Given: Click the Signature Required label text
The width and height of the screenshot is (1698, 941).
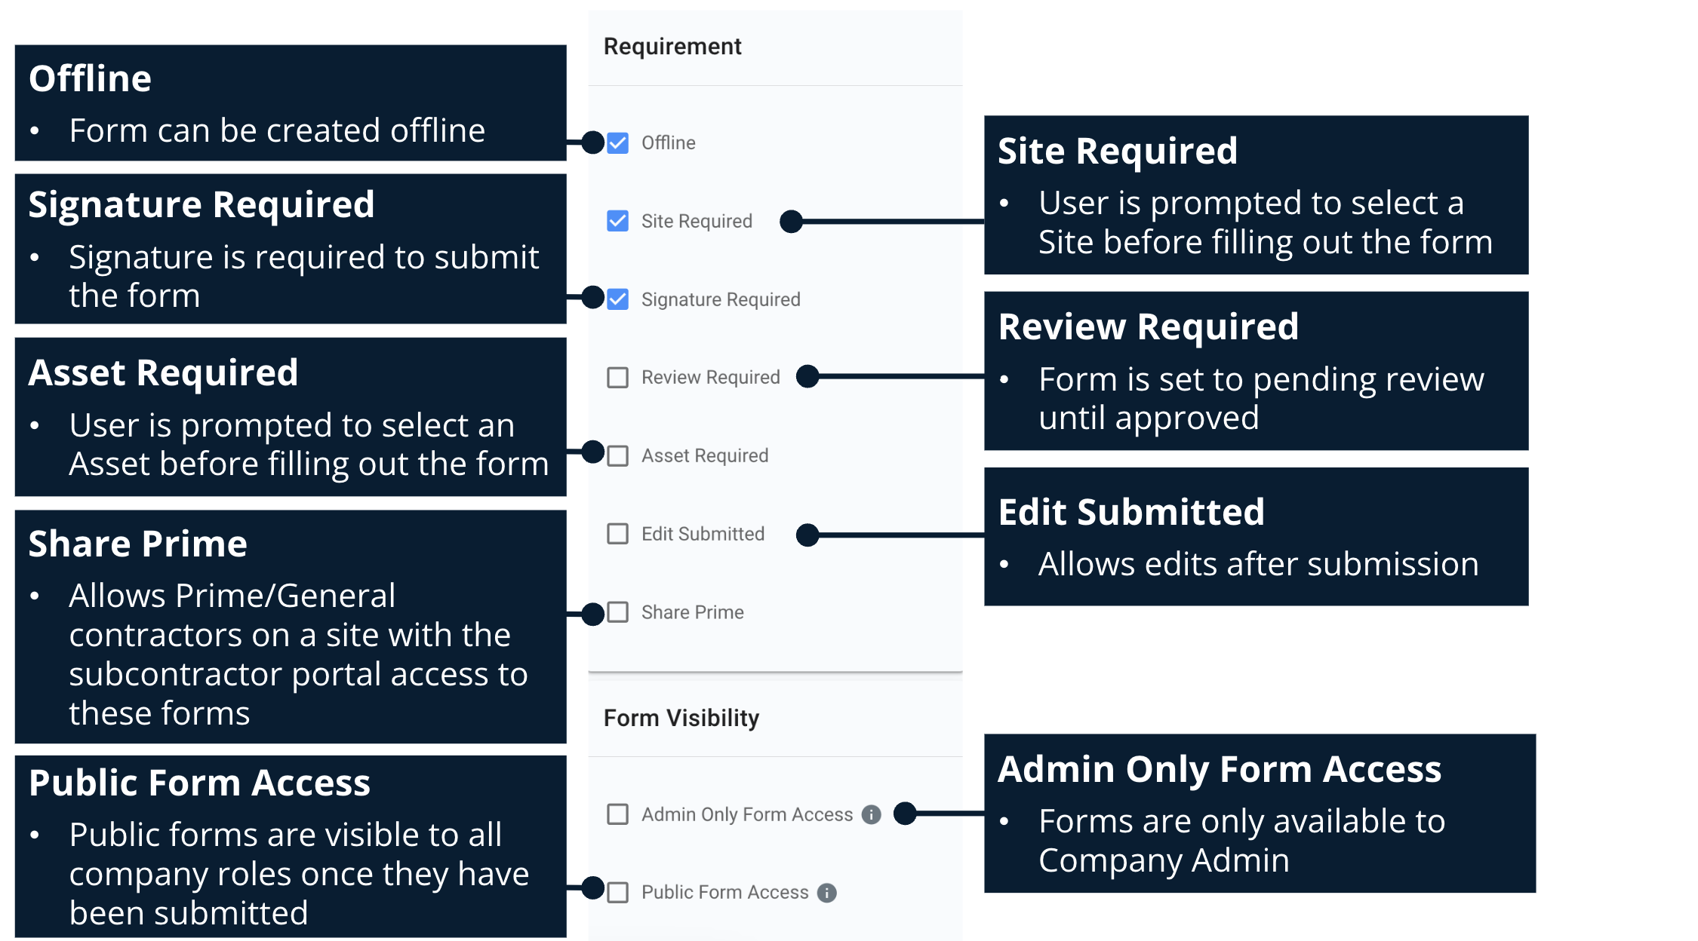Looking at the screenshot, I should [721, 299].
